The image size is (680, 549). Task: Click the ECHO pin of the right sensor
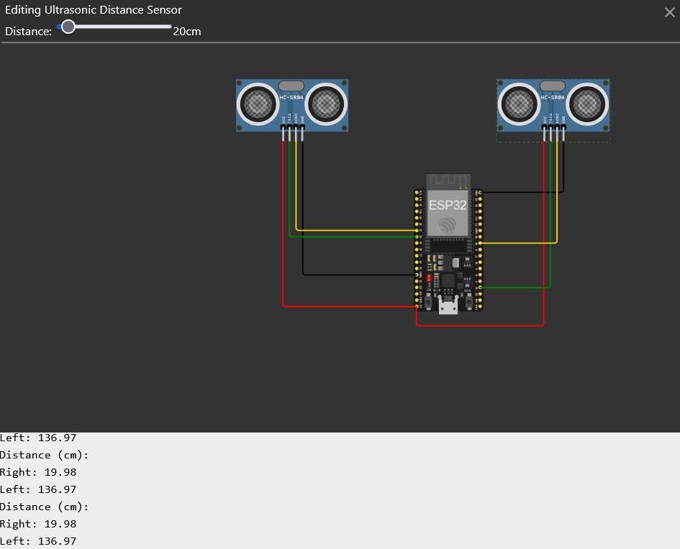coord(557,128)
